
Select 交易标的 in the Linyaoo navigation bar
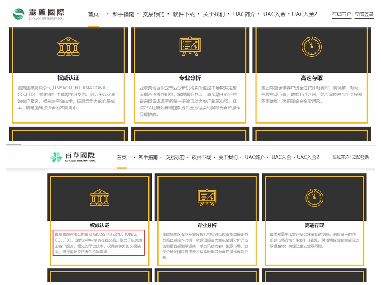153,14
